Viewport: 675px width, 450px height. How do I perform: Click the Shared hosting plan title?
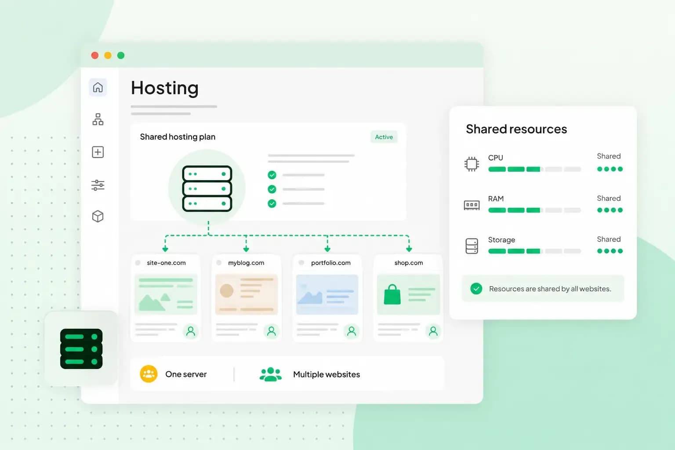pos(178,137)
